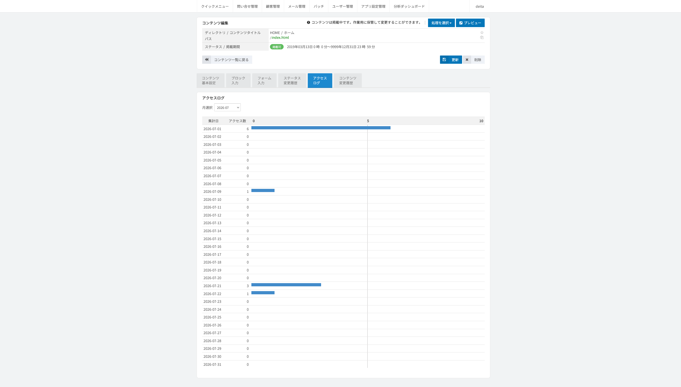
Task: Click the date 2026-07-15
Action: click(212, 239)
